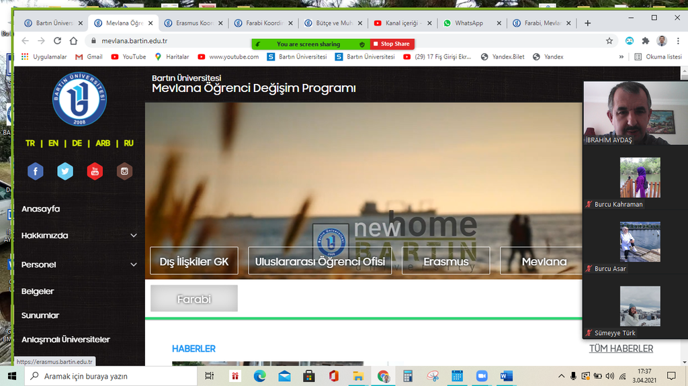Open the Tüm Haberler link
This screenshot has width=688, height=386.
[x=620, y=348]
